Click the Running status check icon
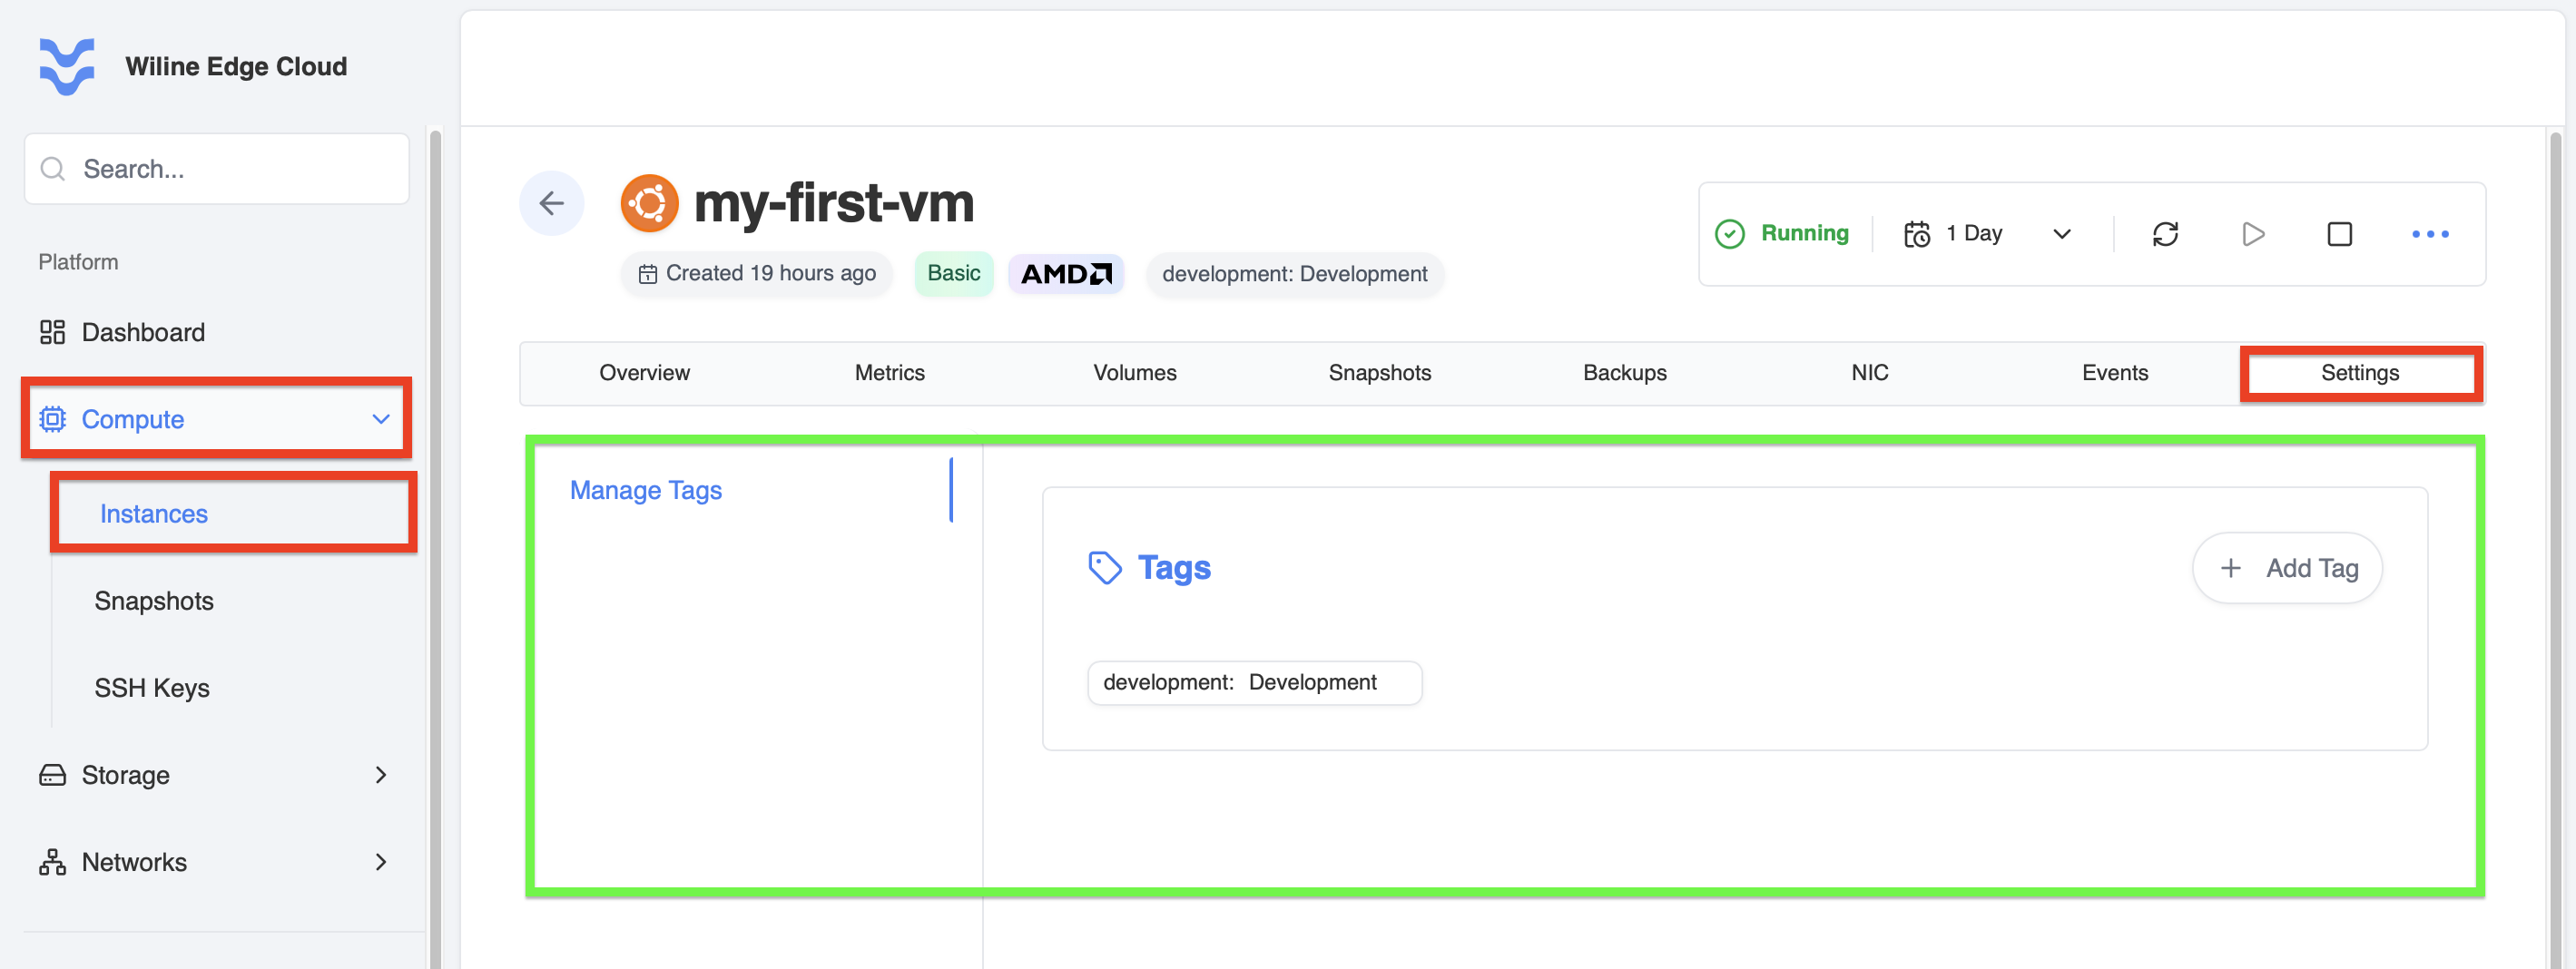The image size is (2576, 969). click(1729, 234)
